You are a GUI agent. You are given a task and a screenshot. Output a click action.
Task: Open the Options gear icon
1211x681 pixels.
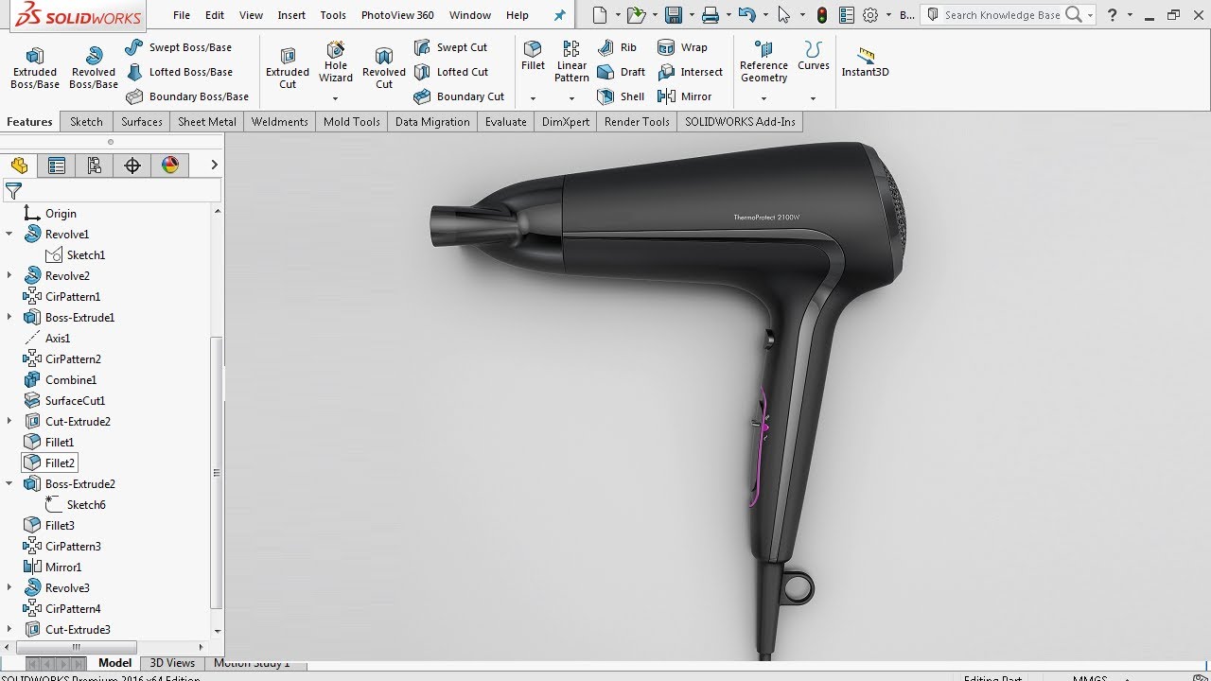[x=870, y=15]
